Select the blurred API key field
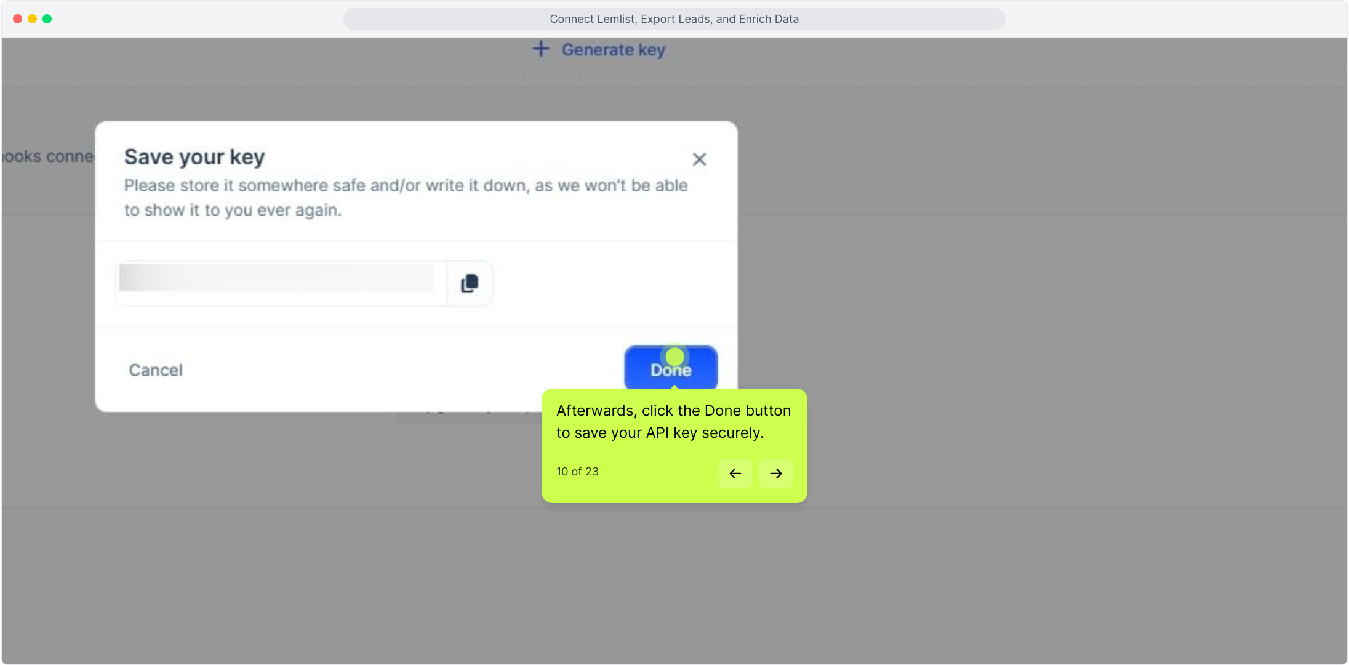Image resolution: width=1349 pixels, height=665 pixels. [x=281, y=283]
